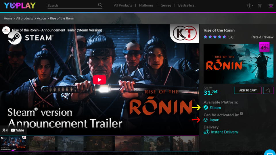276x155 pixels.
Task: Click the 31.79$ price
Action: (210, 92)
